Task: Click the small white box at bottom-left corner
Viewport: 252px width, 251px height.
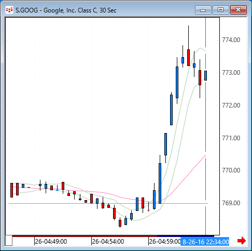Action: point(9,241)
